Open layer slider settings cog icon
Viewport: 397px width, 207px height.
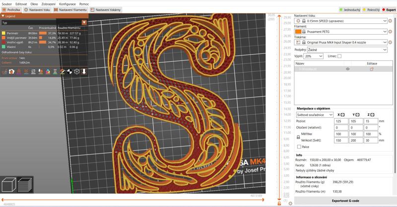coord(290,204)
